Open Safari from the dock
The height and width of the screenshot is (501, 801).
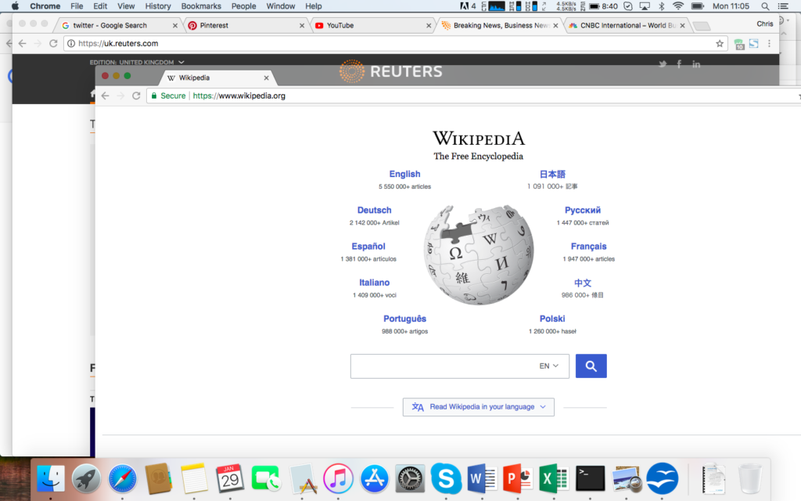(x=123, y=478)
